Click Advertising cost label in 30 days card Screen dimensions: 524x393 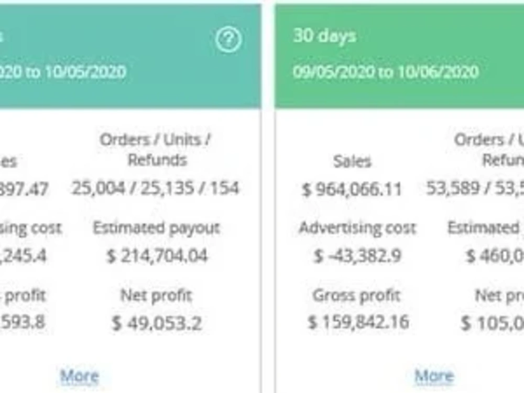[x=357, y=228]
